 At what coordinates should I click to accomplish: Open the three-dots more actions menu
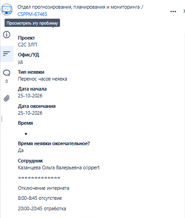coord(173,11)
